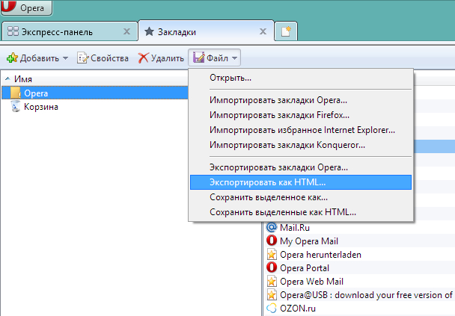Sort by the Имя column header

click(23, 78)
